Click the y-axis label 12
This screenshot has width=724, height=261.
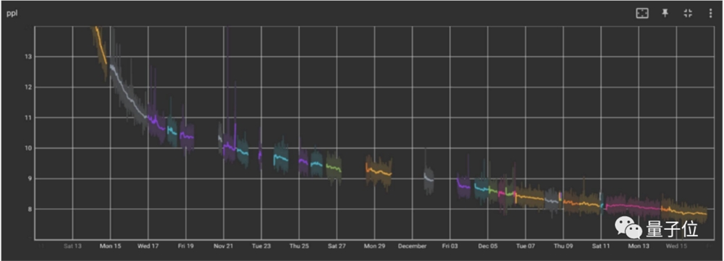click(28, 87)
